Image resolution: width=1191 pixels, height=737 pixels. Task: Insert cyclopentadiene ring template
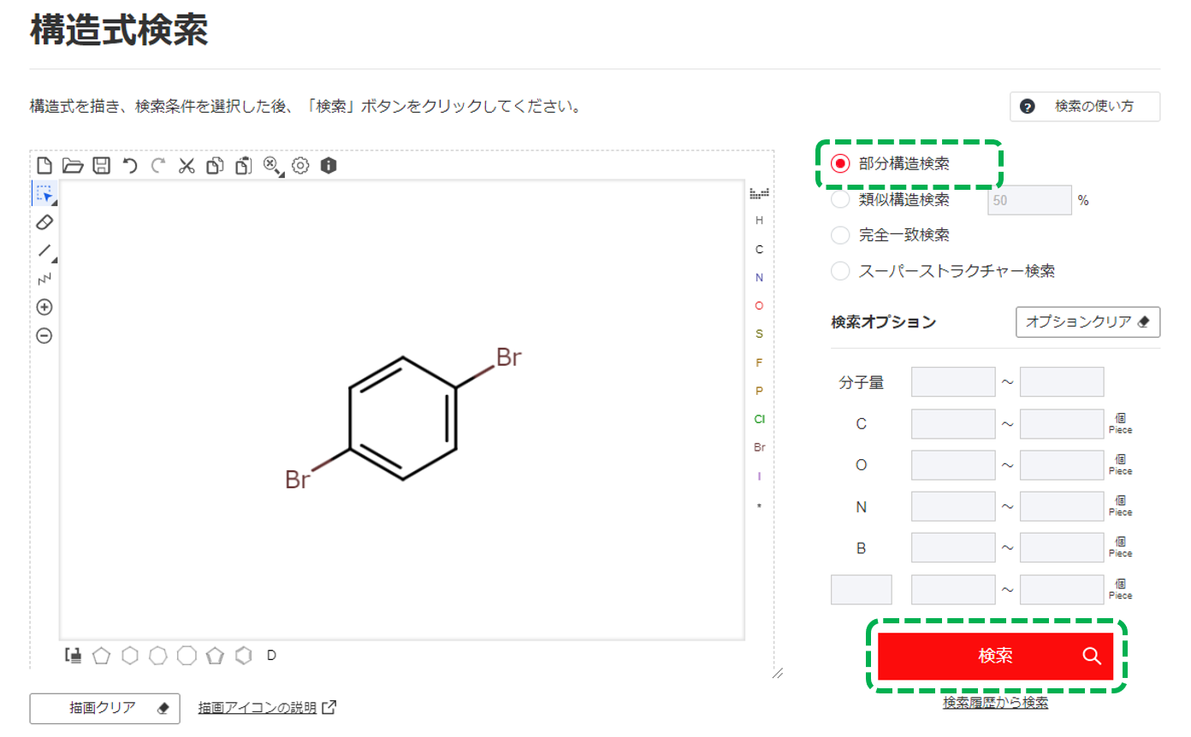[x=215, y=656]
